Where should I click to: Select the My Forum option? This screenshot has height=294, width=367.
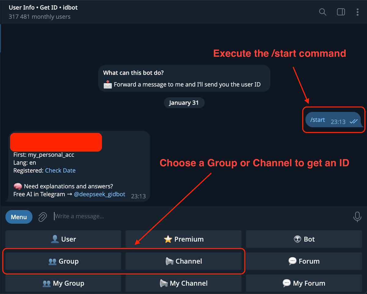click(304, 283)
